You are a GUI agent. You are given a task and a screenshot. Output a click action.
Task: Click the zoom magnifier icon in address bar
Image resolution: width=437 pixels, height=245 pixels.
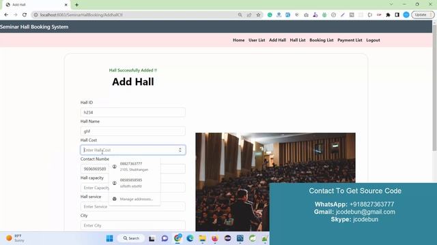click(240, 15)
